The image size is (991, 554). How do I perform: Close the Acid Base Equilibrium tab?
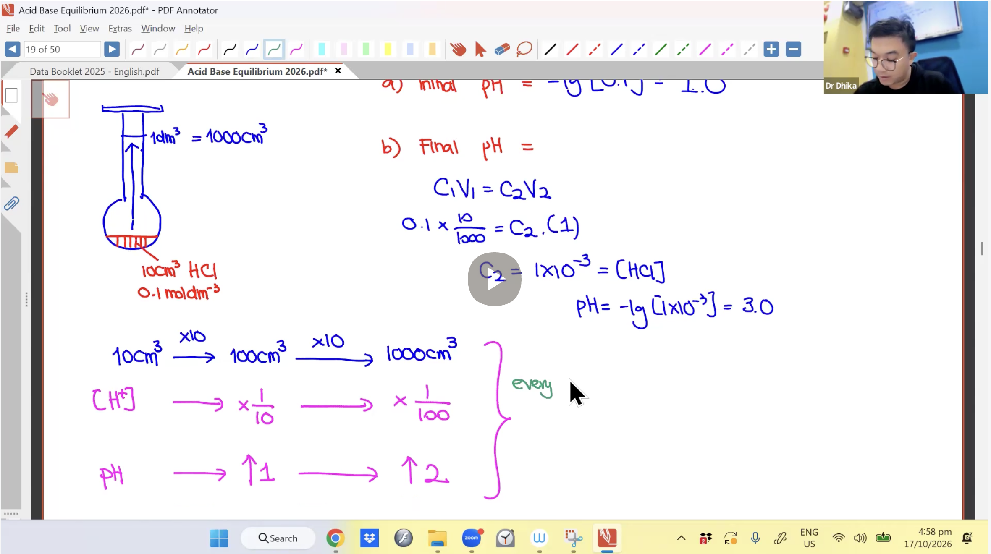[x=338, y=71]
